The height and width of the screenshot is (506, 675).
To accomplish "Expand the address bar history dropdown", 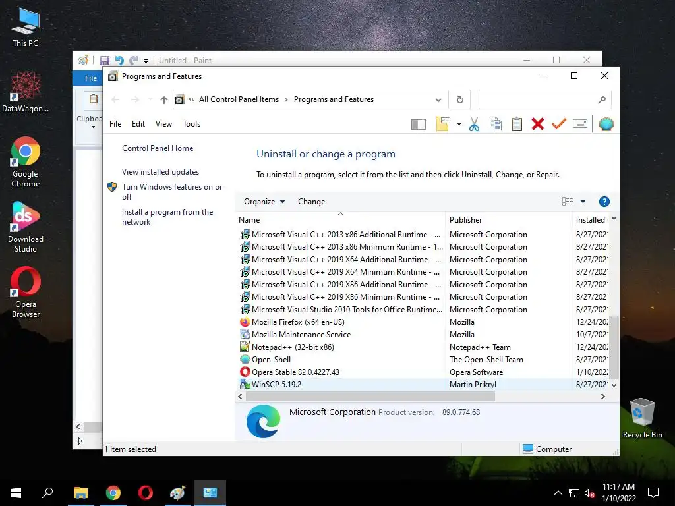I will pyautogui.click(x=438, y=100).
